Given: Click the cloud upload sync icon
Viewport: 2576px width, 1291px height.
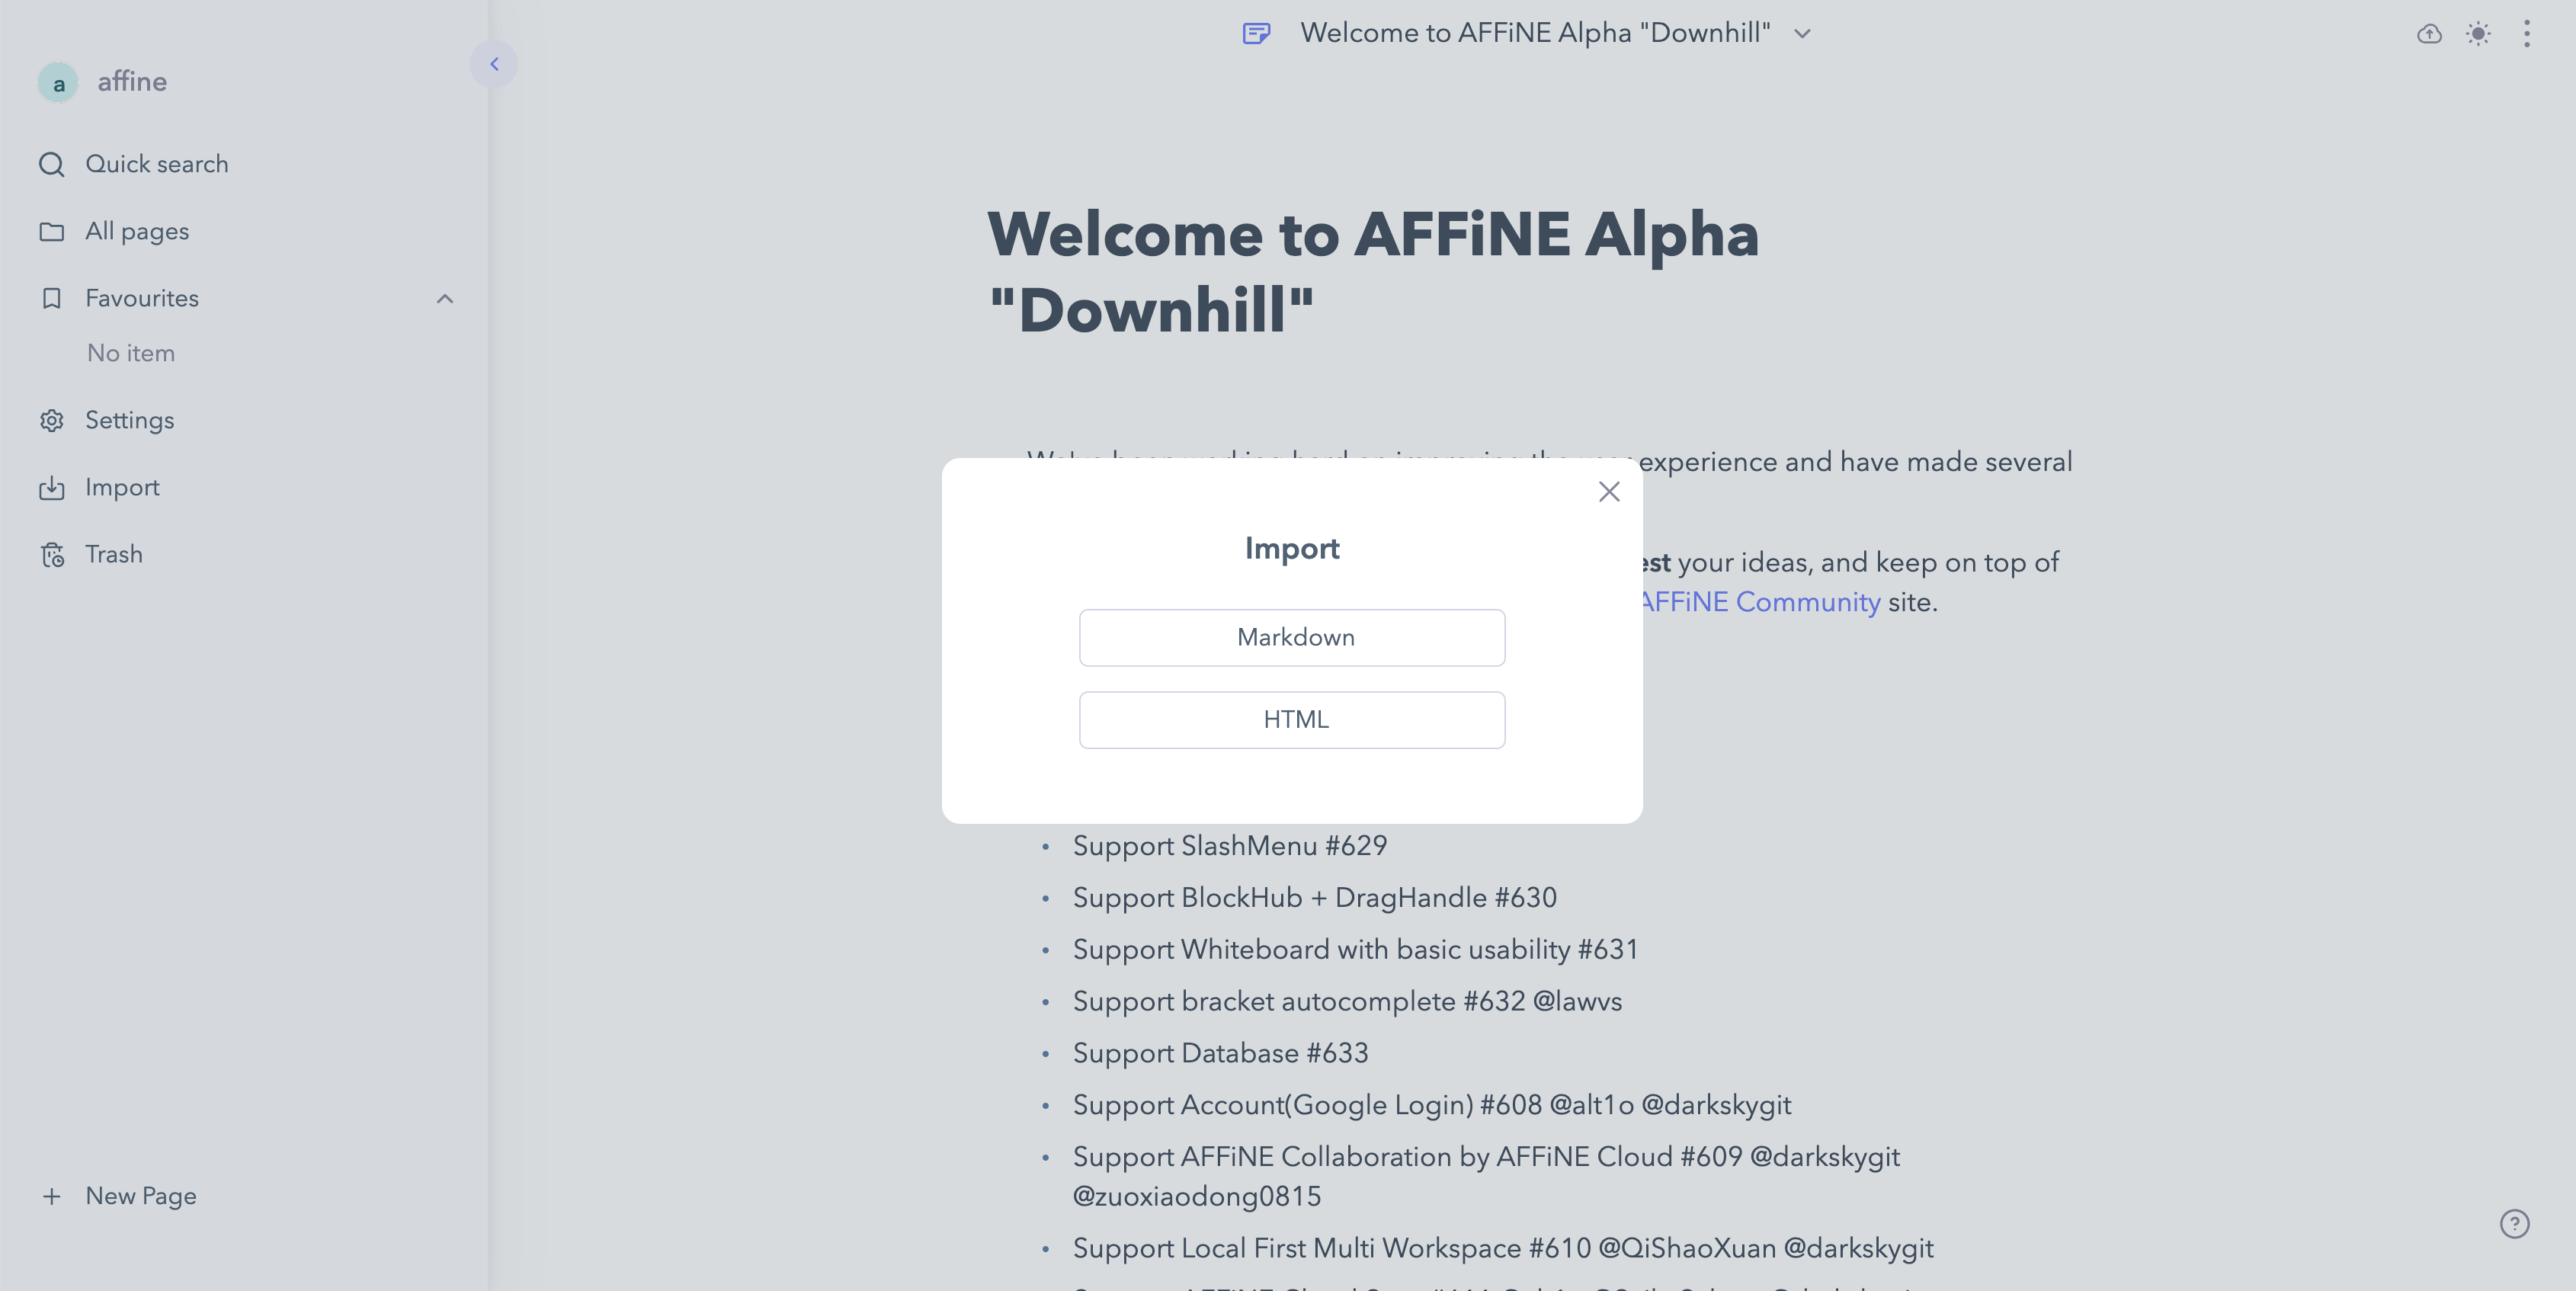Looking at the screenshot, I should coord(2428,33).
